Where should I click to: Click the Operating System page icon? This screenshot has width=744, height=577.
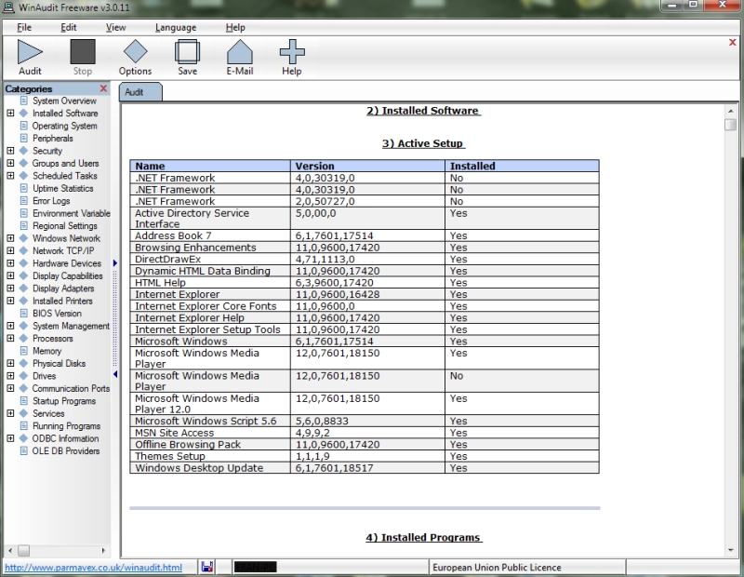click(x=24, y=126)
